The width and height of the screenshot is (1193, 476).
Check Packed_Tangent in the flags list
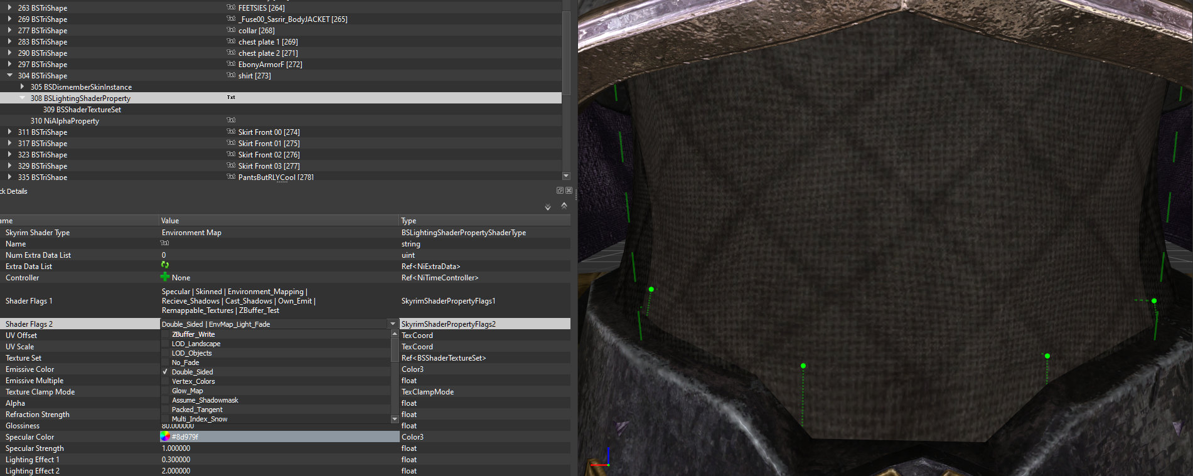tap(166, 410)
